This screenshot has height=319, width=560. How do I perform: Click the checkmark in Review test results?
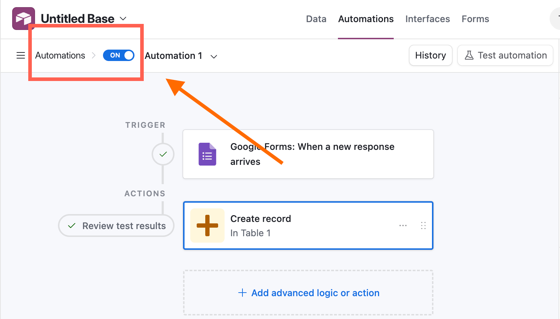[x=72, y=226]
